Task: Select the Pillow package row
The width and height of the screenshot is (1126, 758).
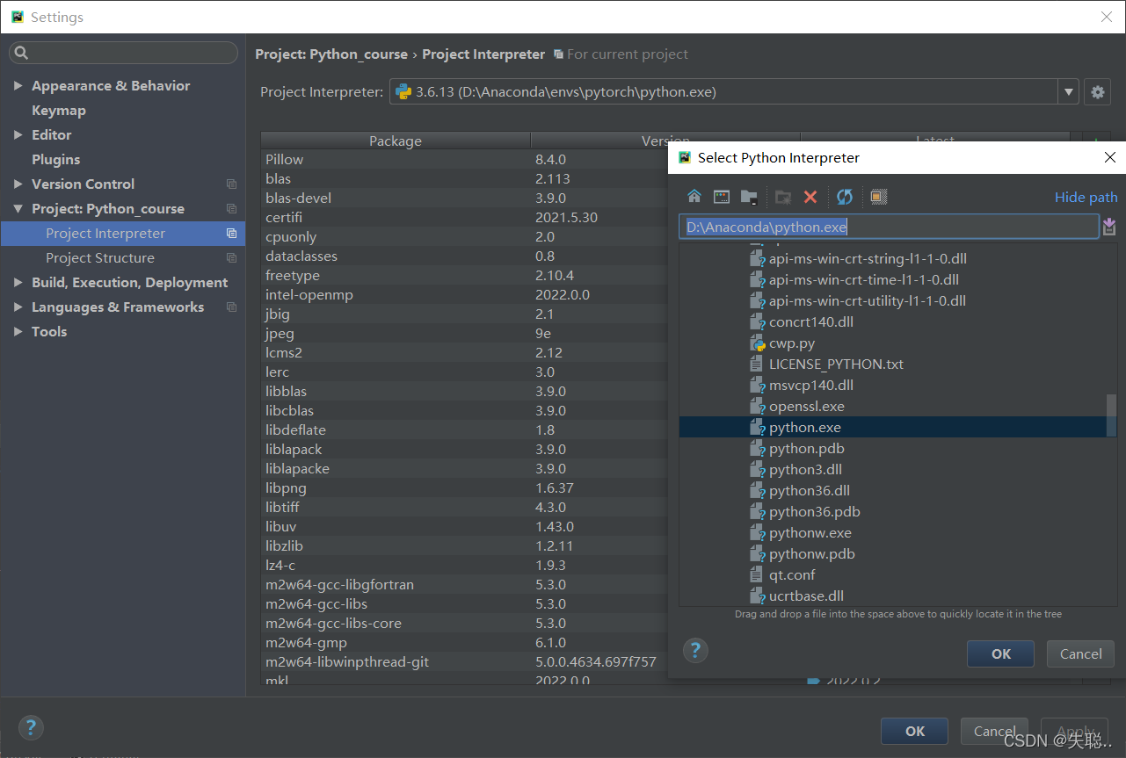Action: pyautogui.click(x=466, y=160)
